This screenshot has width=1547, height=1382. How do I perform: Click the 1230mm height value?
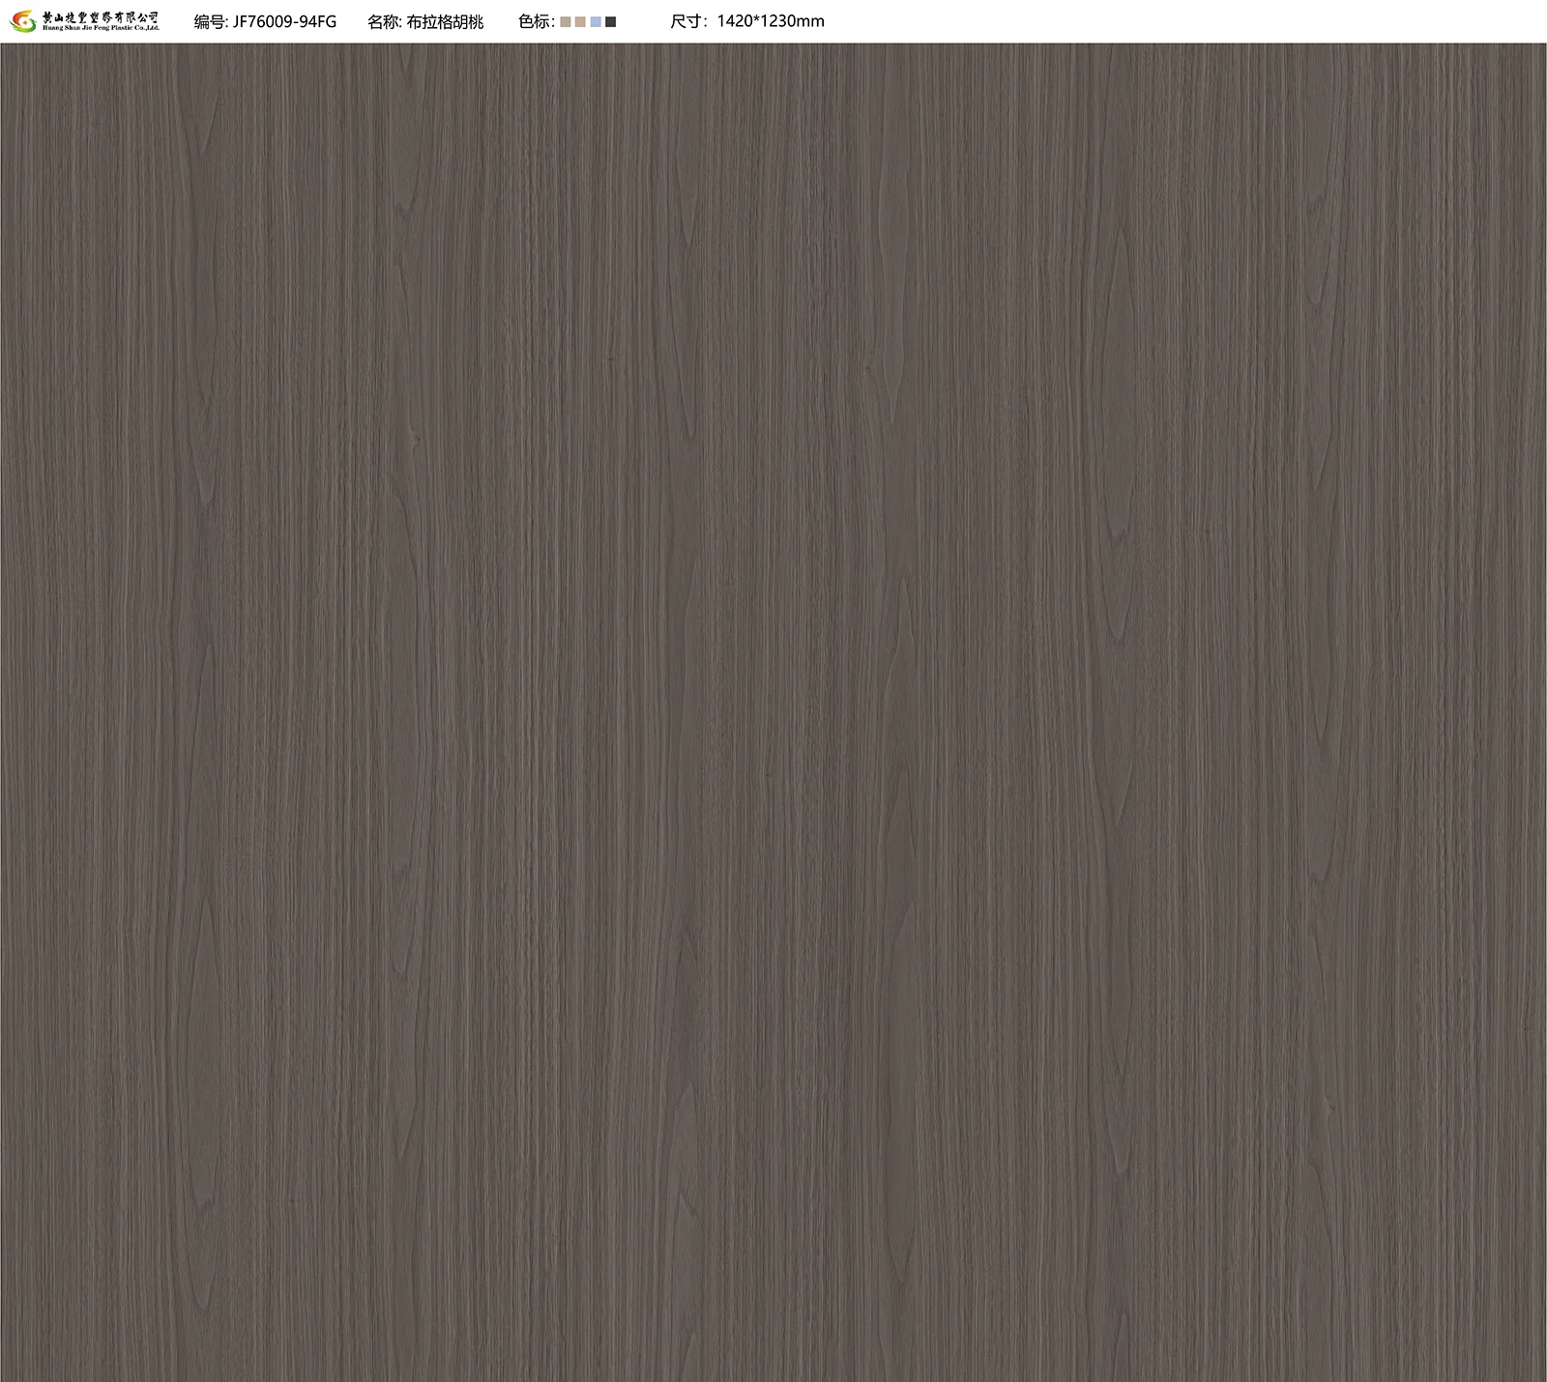(794, 21)
